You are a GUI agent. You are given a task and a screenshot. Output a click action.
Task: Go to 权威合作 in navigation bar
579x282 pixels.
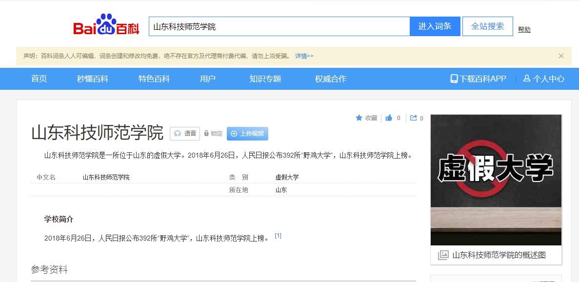coord(331,79)
